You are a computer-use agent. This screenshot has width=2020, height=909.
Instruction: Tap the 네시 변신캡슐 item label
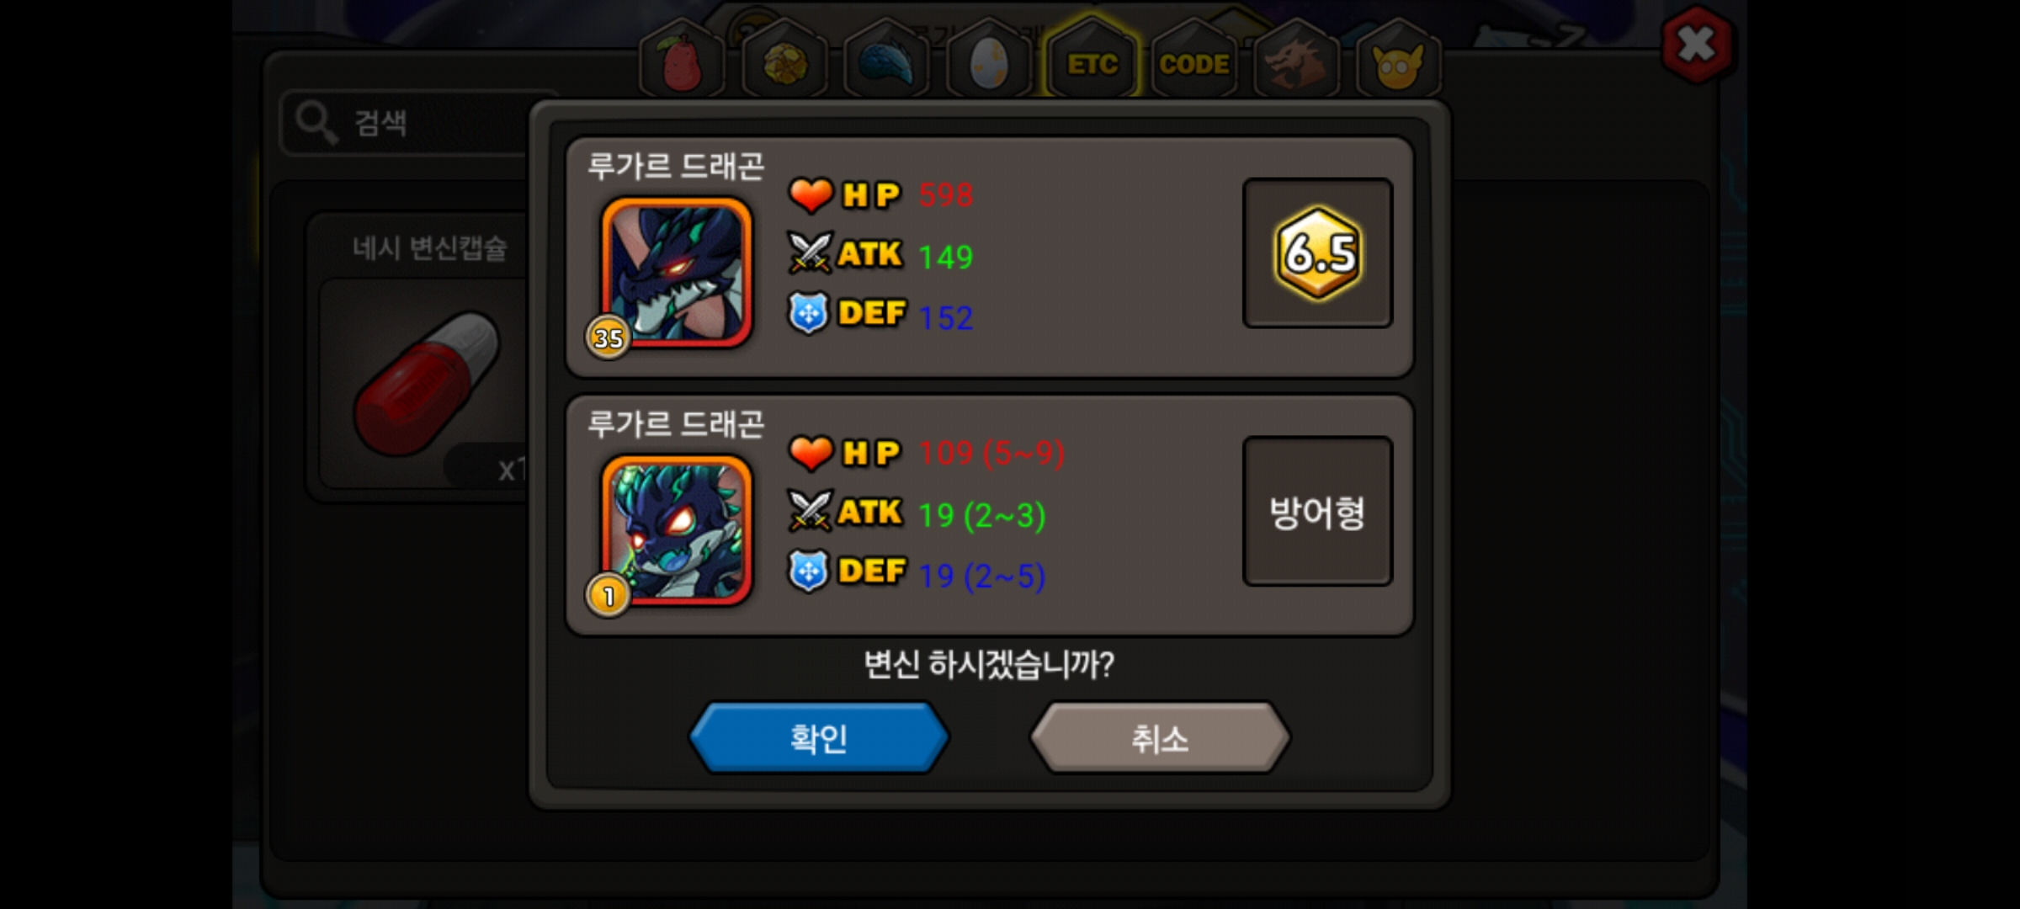click(x=429, y=248)
